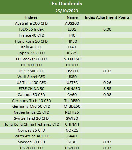Click the Indices column header
Screen dimensions: 132x150
(x=31, y=17)
